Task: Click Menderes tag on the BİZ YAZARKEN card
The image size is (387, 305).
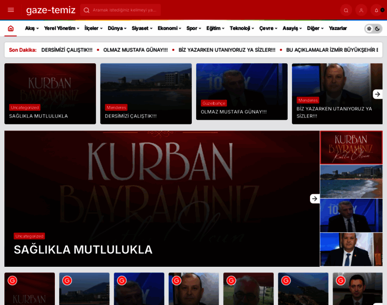Action: [308, 100]
